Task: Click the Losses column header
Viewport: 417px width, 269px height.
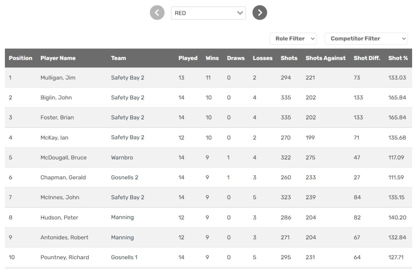Action: [263, 58]
